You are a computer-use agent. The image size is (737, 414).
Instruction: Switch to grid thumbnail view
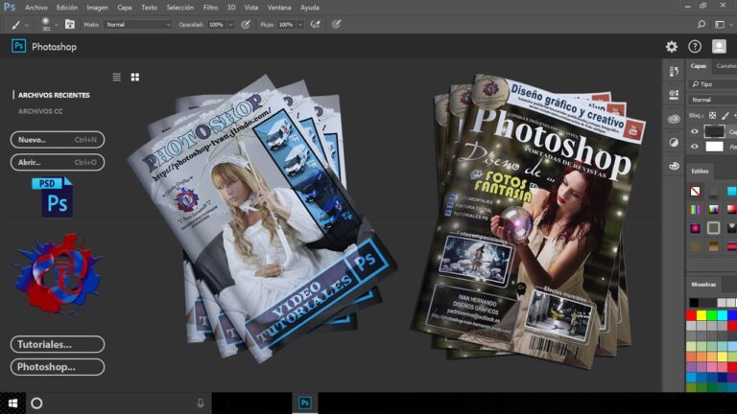pos(135,77)
